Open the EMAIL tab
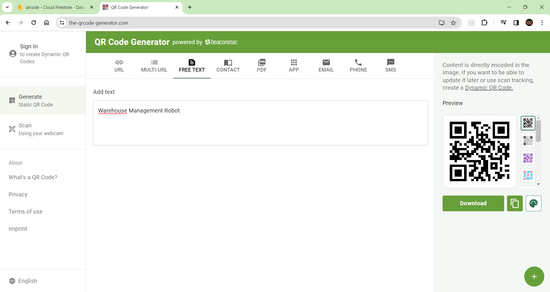Screen dimensions: 550x292 326,66
